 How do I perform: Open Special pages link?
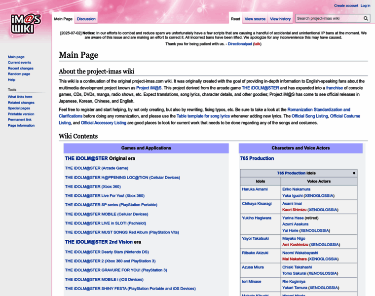pyautogui.click(x=19, y=109)
